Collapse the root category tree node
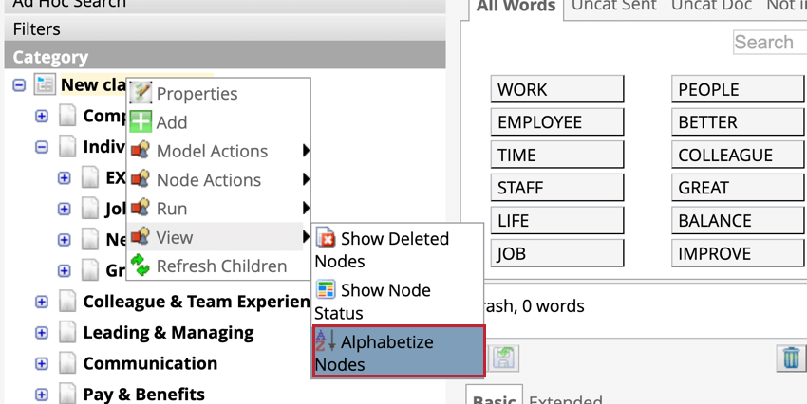This screenshot has height=404, width=807. pyautogui.click(x=19, y=84)
